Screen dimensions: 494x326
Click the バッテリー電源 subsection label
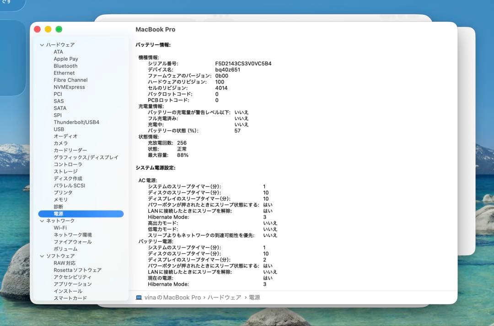click(156, 242)
